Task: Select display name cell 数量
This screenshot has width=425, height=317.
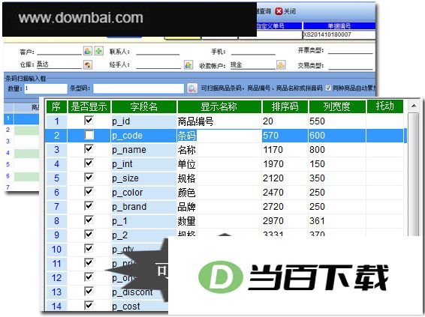Action: 219,221
